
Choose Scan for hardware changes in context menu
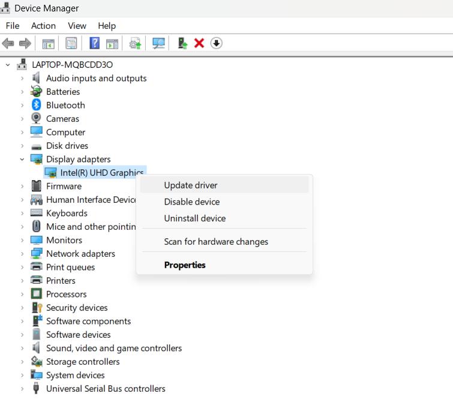224,241
